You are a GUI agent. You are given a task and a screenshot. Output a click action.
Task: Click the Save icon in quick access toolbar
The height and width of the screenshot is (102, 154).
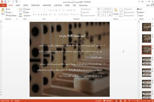(x=5, y=2)
